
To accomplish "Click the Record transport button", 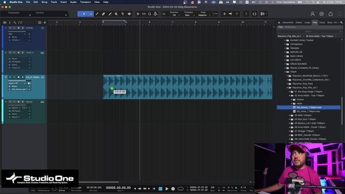I will click(173, 189).
